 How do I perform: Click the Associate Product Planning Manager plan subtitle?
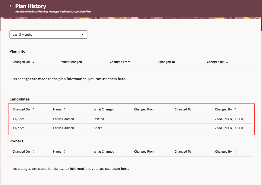53,11
